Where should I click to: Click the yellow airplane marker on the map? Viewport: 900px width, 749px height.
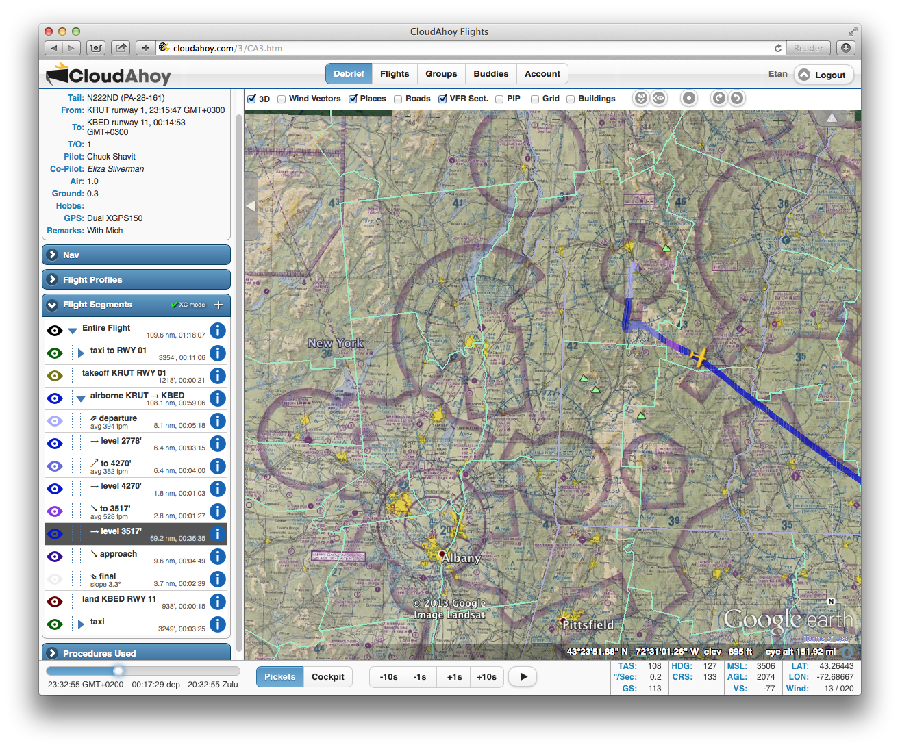(698, 357)
